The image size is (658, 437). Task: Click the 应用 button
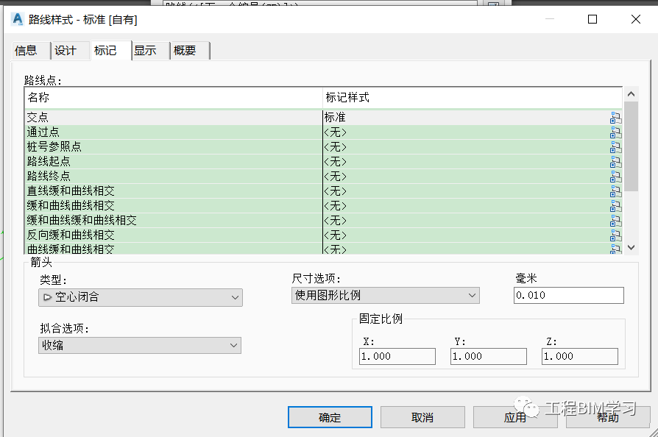click(515, 417)
